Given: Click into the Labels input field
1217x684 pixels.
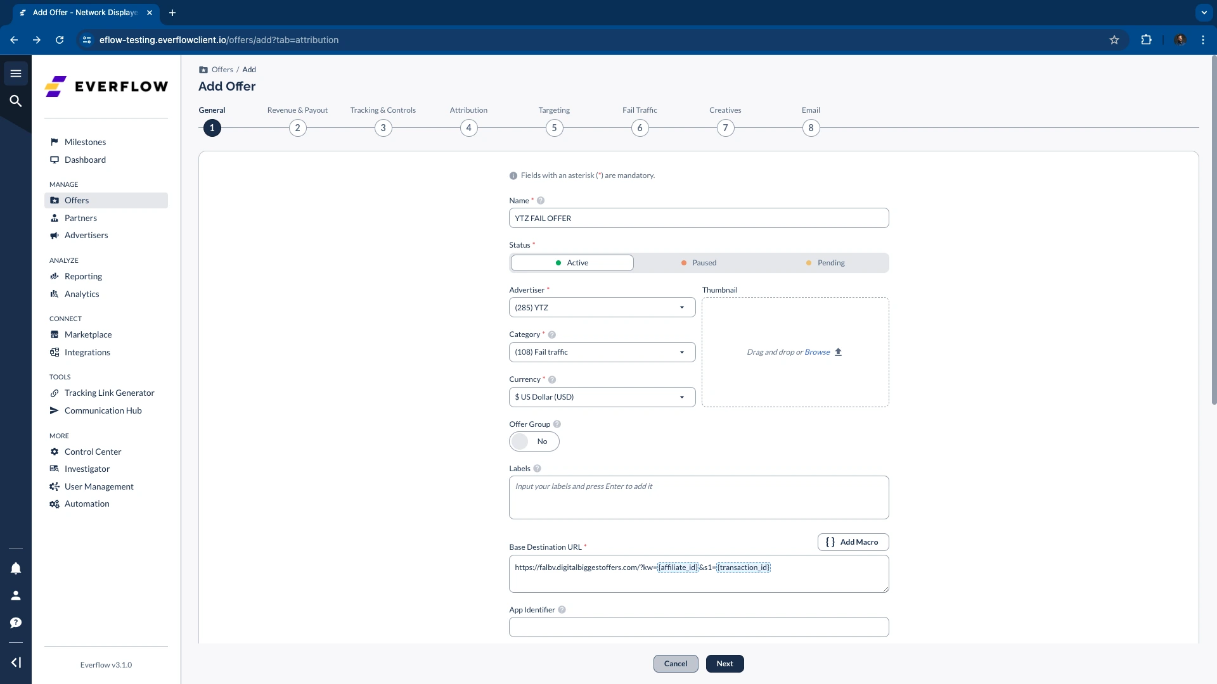Looking at the screenshot, I should click(699, 497).
